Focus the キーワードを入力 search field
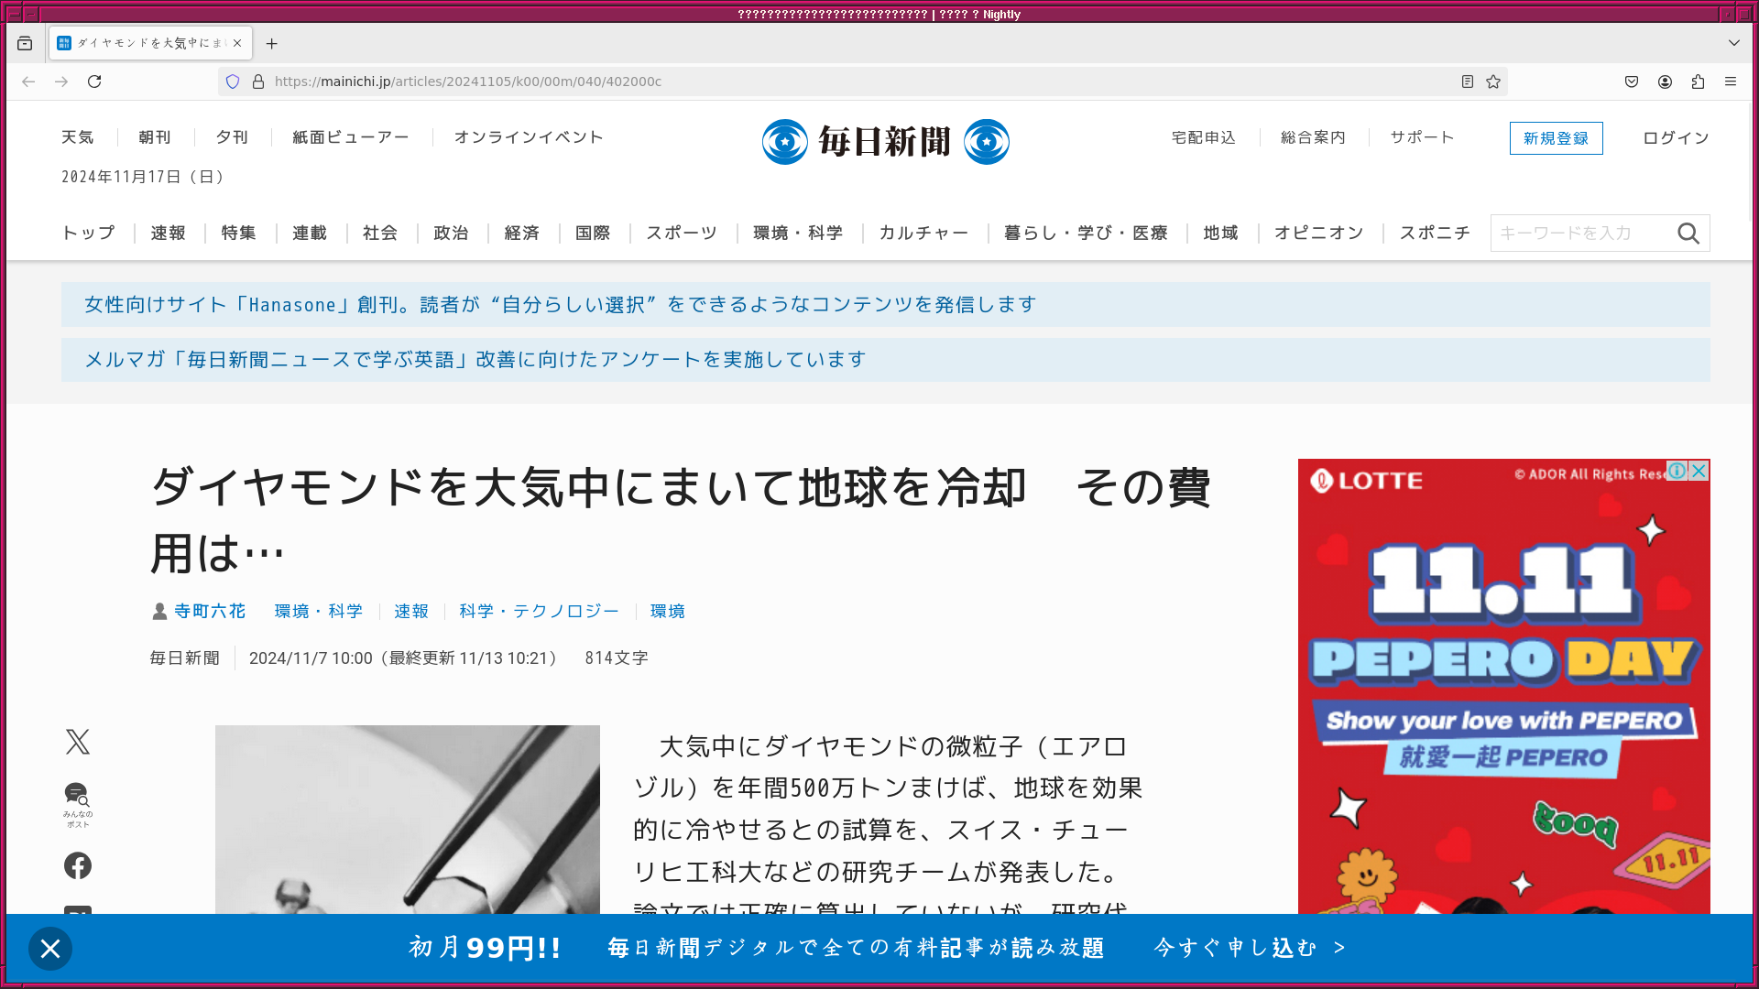Viewport: 1759px width, 989px height. 1580,234
